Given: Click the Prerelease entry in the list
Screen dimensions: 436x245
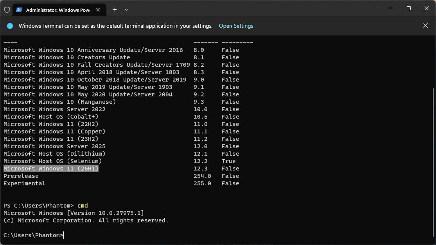Looking at the screenshot, I should pos(21,176).
